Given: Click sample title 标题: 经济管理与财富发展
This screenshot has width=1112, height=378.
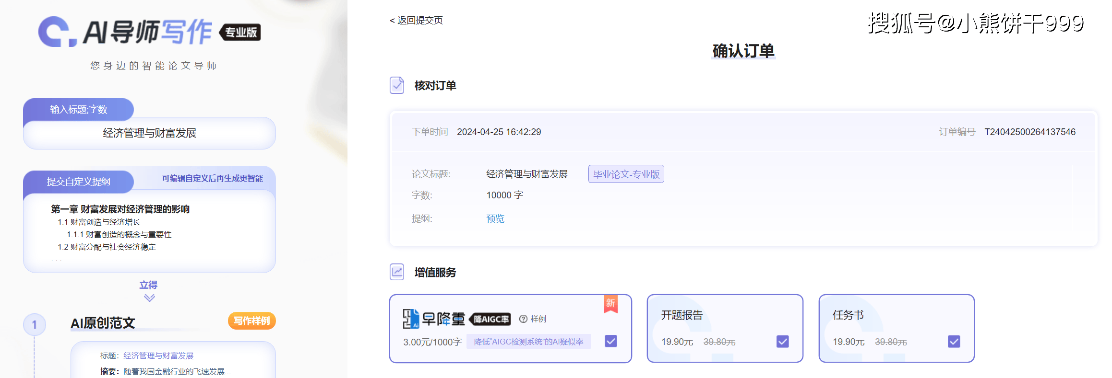Looking at the screenshot, I should (x=147, y=355).
